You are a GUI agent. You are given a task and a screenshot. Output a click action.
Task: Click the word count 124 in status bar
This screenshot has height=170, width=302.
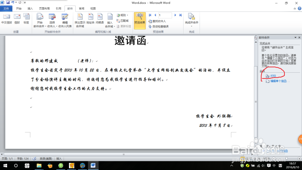pos(23,159)
